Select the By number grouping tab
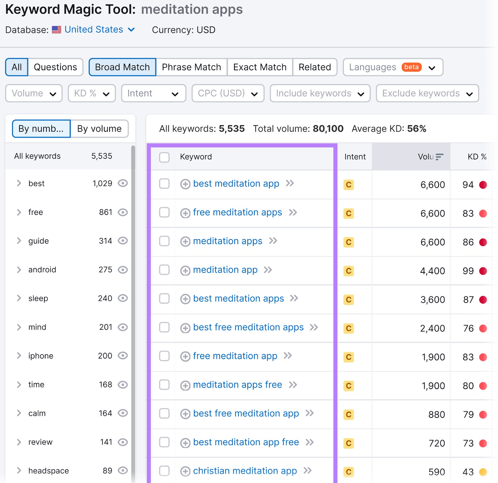This screenshot has width=498, height=483. (x=41, y=129)
